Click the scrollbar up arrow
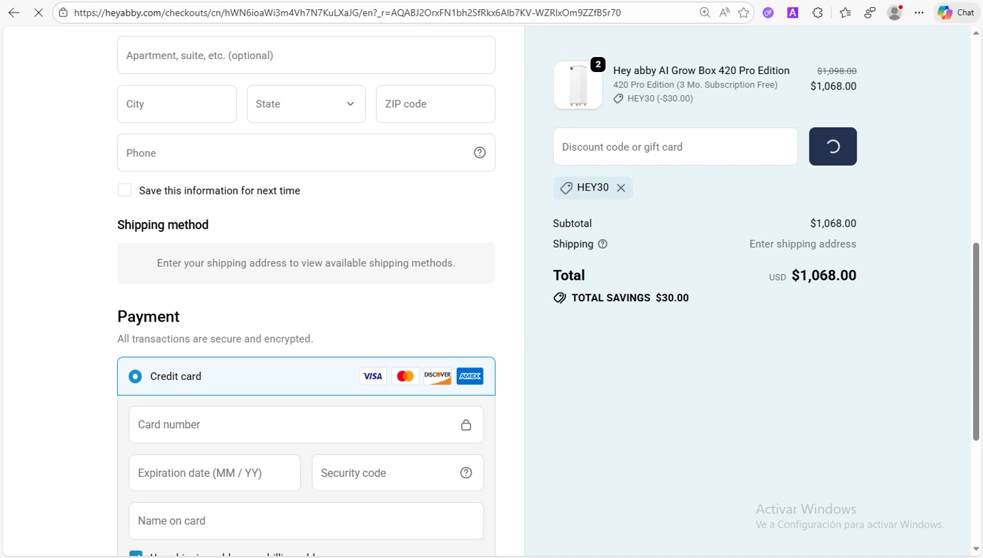Screen dimensions: 983x558 coord(976,32)
